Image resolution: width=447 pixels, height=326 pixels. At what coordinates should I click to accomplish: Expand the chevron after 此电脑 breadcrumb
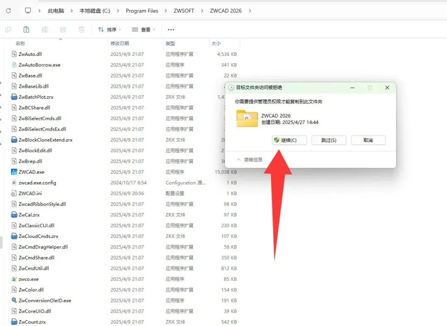pos(72,11)
